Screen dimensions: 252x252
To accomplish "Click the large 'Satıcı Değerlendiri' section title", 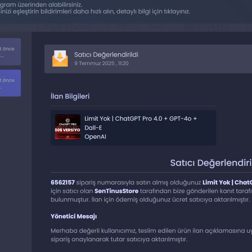I will 211,163.
